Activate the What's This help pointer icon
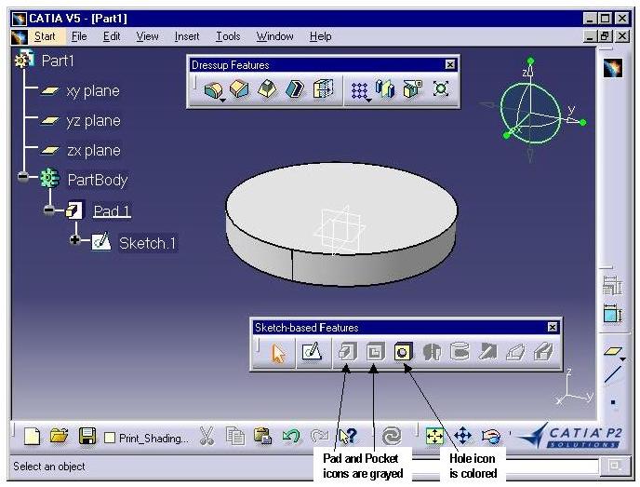 [348, 436]
